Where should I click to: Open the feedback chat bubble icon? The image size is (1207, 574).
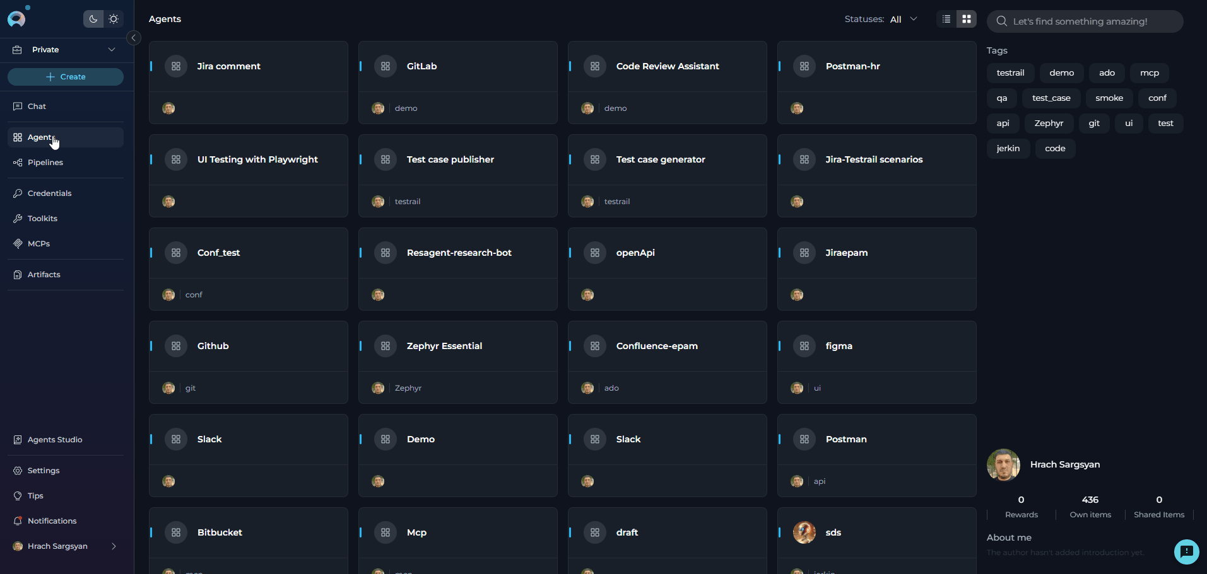1186,551
